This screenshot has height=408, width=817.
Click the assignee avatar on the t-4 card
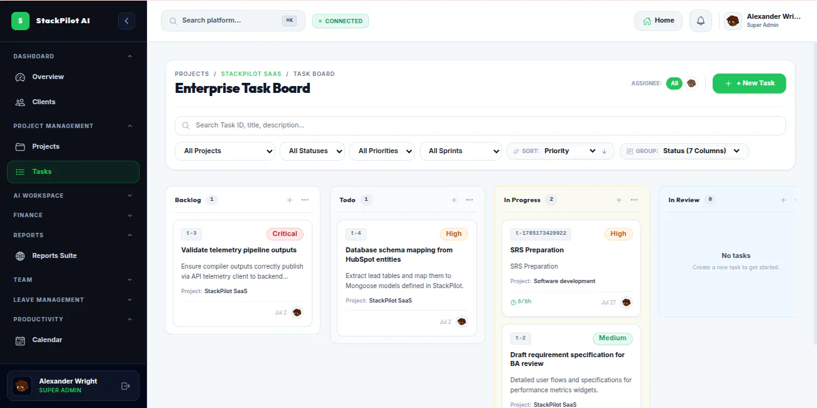tap(462, 322)
